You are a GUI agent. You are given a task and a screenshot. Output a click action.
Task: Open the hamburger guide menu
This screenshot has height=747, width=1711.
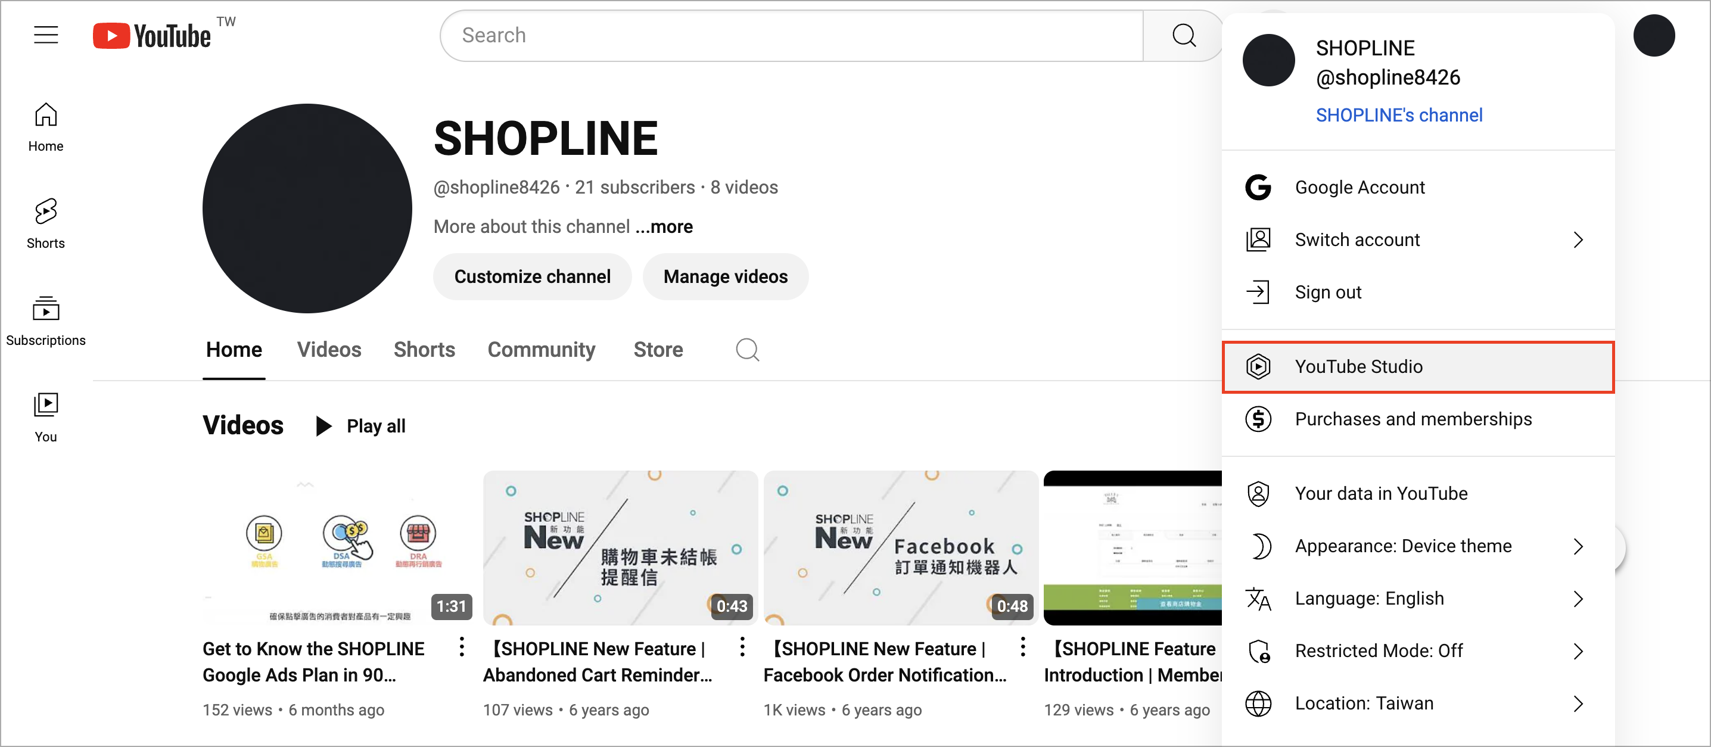pos(46,35)
